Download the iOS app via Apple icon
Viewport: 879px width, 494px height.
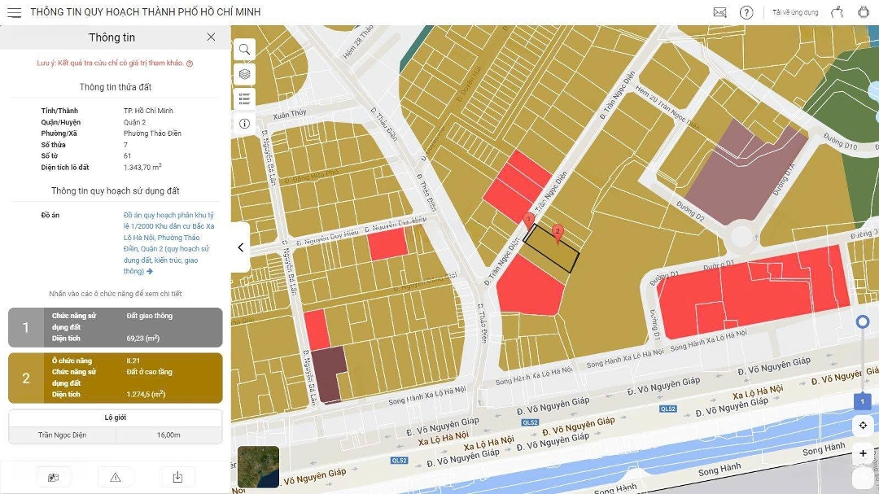837,12
